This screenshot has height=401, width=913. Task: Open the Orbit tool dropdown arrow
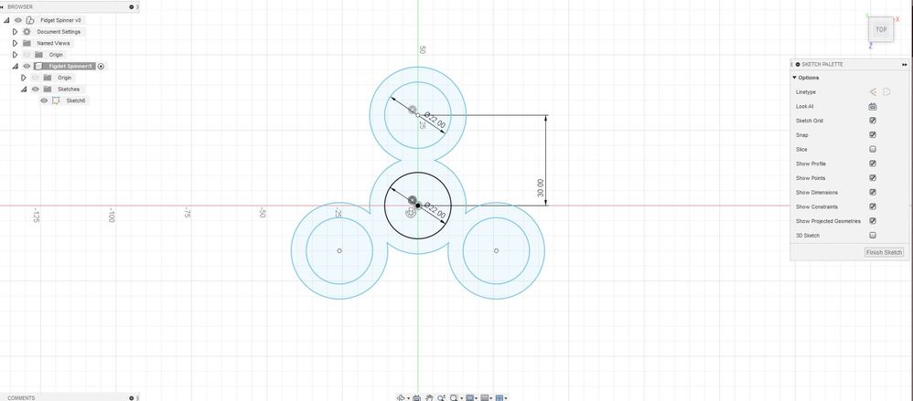(x=409, y=398)
